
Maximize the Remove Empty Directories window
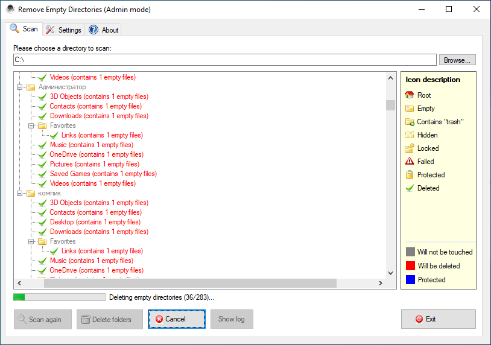point(449,9)
